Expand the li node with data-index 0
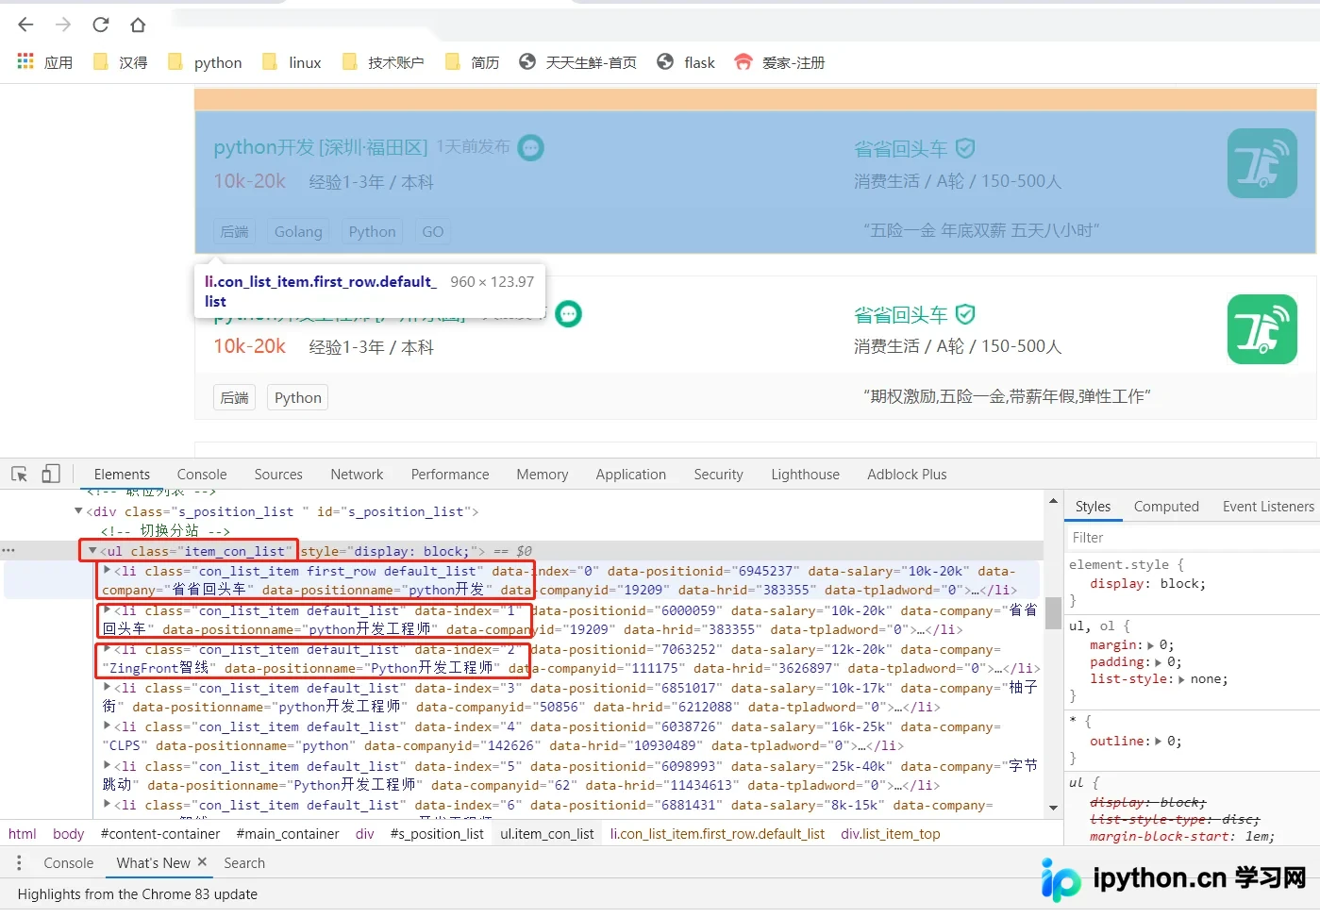Viewport: 1320px width, 918px height. [x=108, y=570]
